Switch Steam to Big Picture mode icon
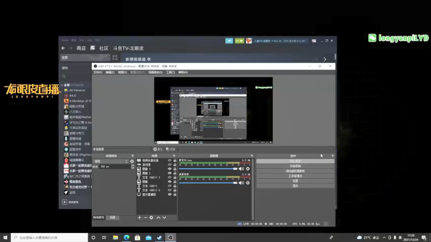The image size is (431, 242). [314, 41]
